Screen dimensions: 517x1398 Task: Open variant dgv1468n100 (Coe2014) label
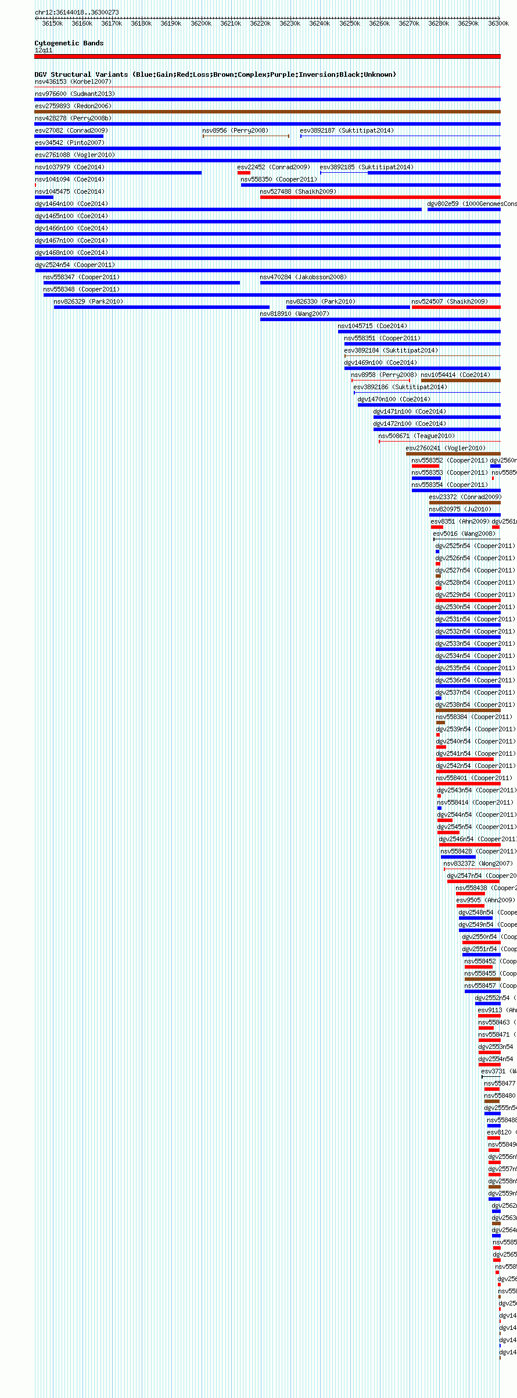point(71,252)
